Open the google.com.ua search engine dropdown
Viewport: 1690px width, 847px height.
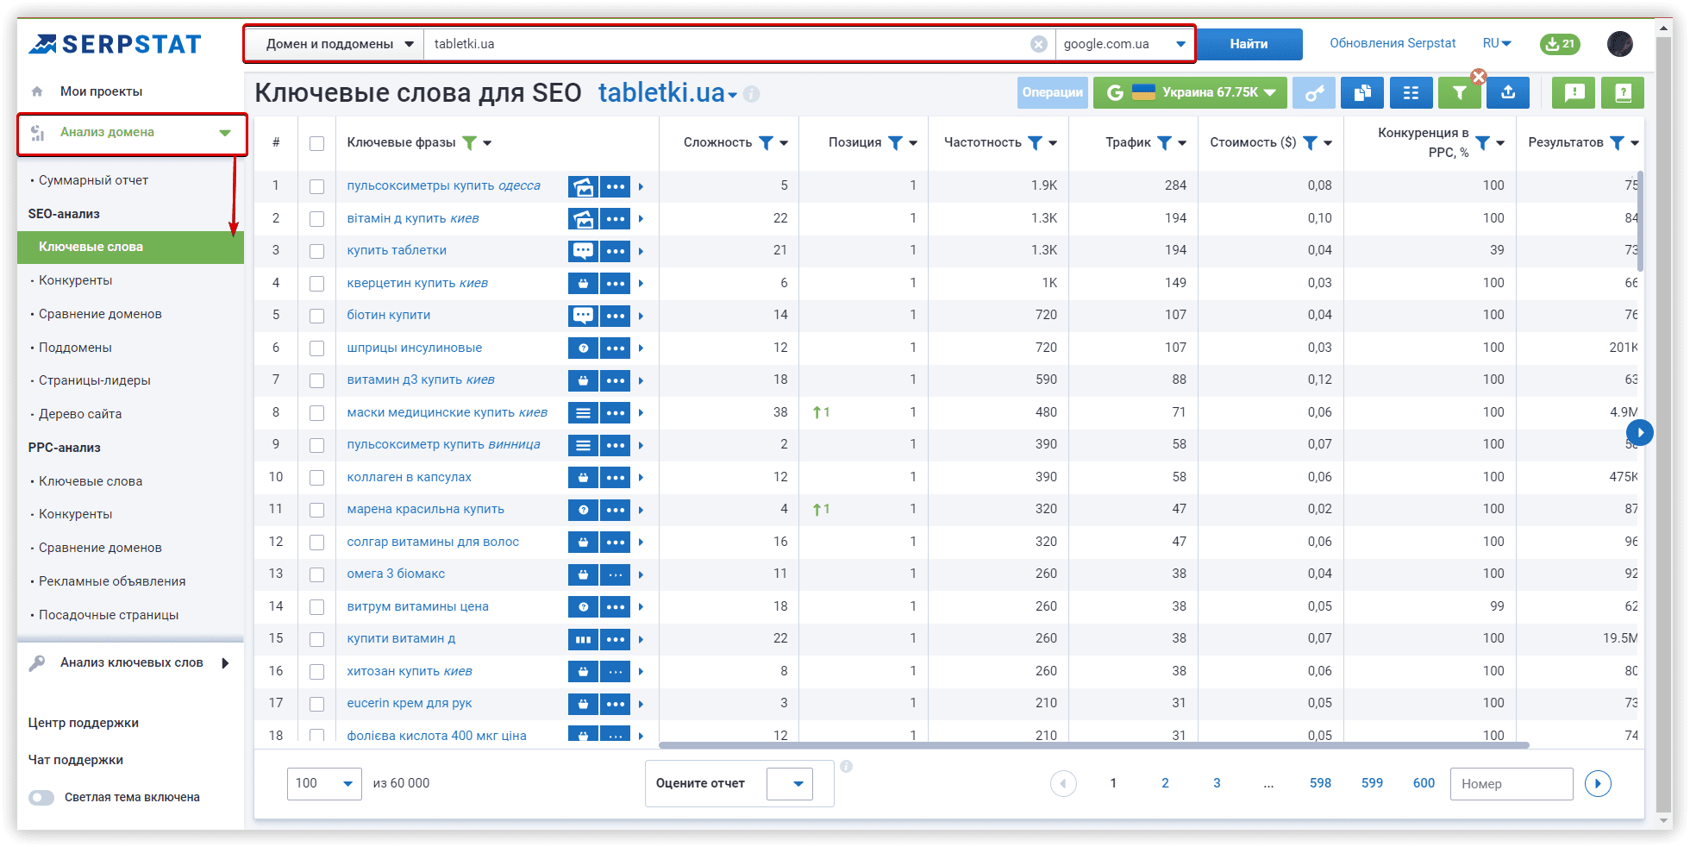pos(1124,44)
